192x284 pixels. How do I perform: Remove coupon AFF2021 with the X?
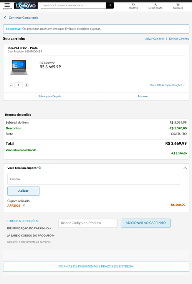(24, 205)
